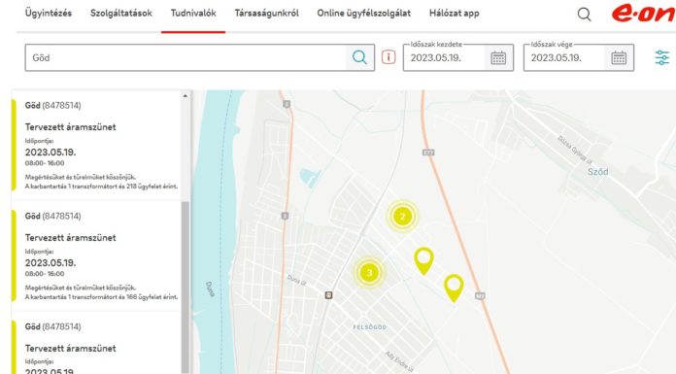
Task: Click the map cluster marker labeled 3
Action: pyautogui.click(x=369, y=273)
